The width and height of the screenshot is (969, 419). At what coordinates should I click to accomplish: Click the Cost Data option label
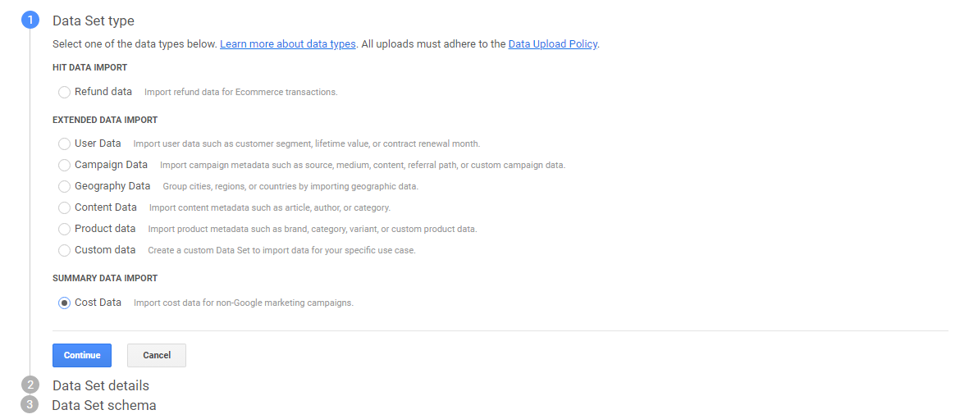click(98, 303)
